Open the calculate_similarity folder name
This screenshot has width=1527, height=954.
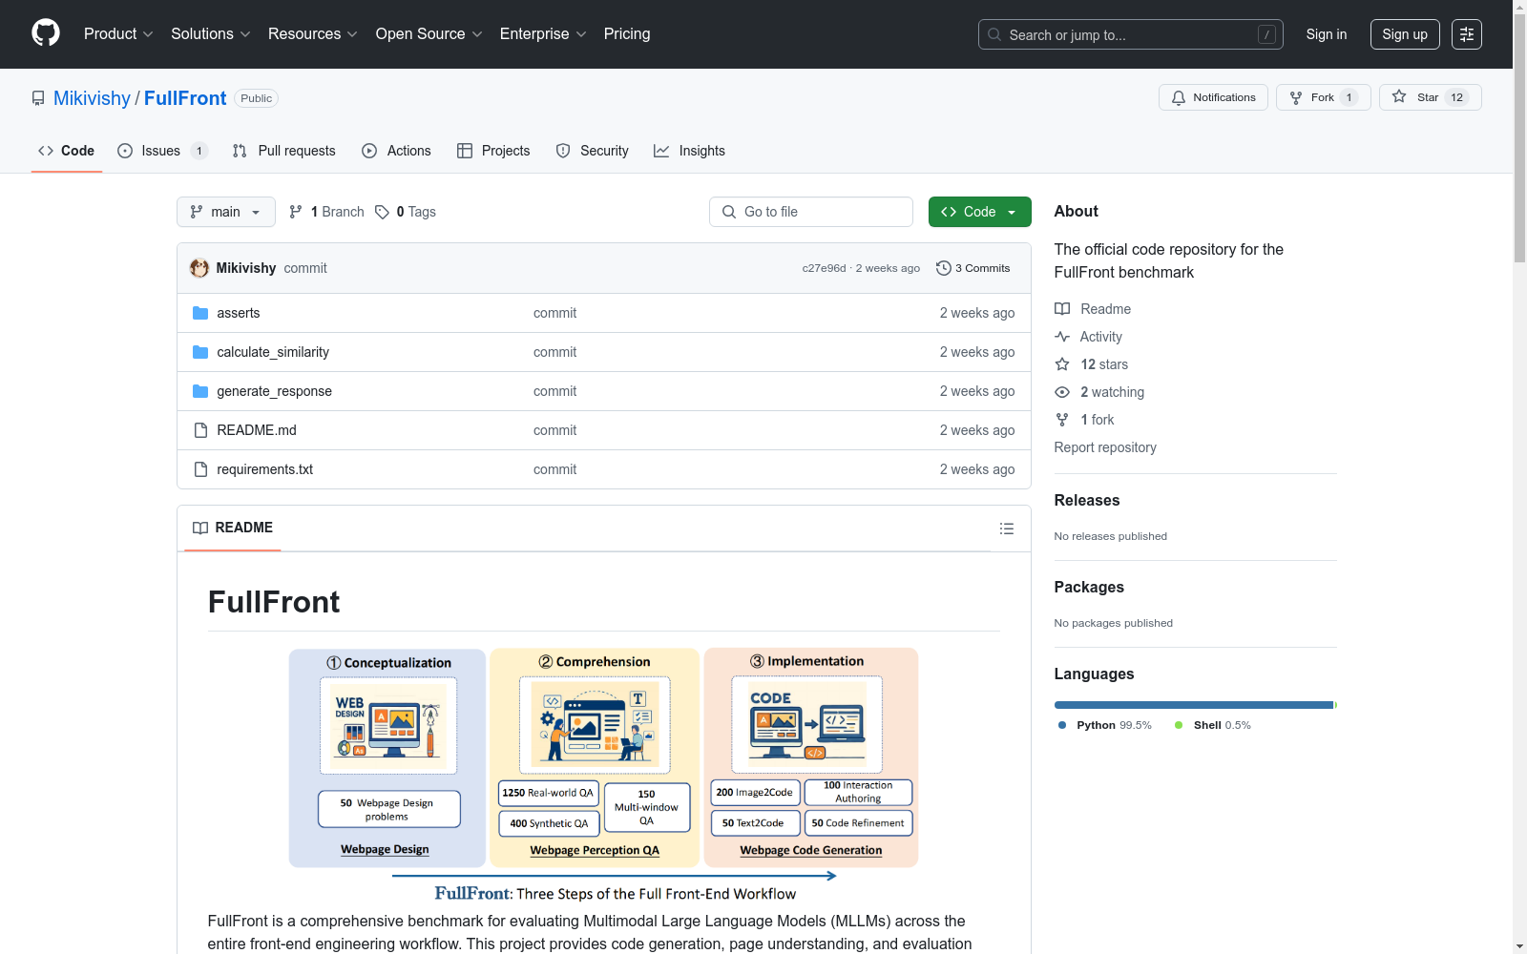coord(273,352)
